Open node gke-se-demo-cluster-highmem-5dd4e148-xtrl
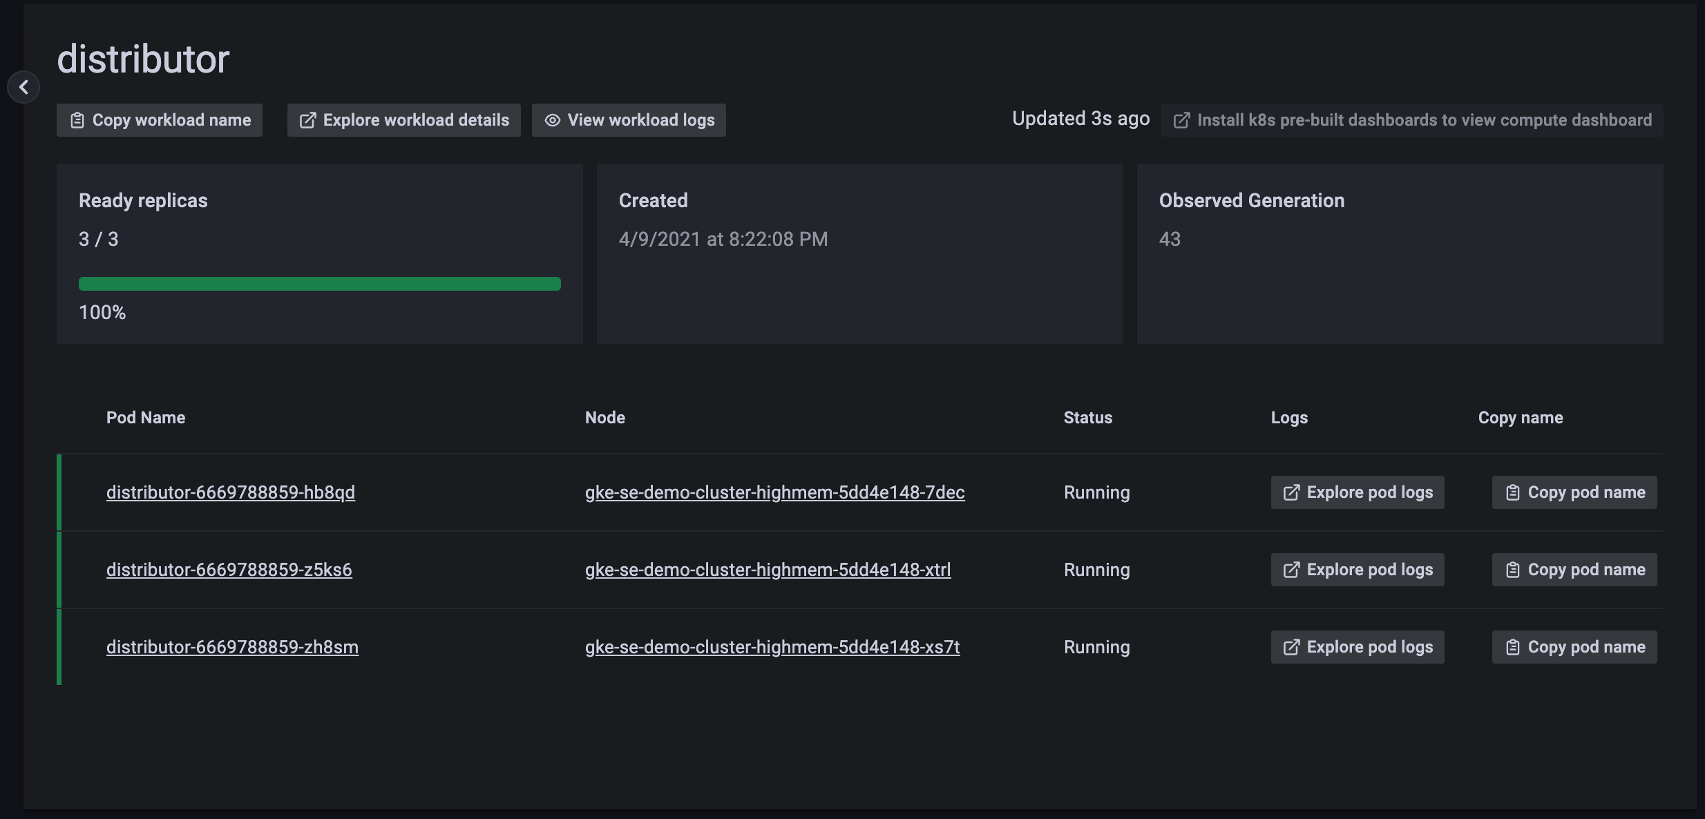1705x819 pixels. tap(768, 569)
